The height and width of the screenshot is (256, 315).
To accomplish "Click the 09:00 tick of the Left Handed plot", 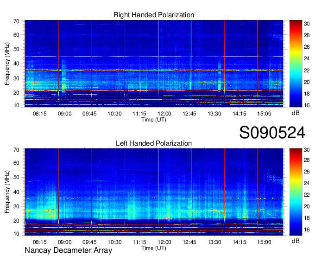I will point(65,242).
